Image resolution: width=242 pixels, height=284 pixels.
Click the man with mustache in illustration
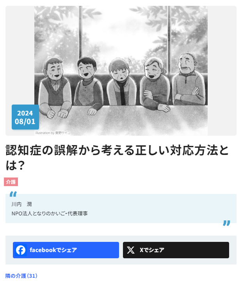click(189, 79)
